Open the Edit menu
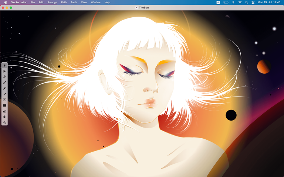The width and height of the screenshot is (284, 177). pos(41,2)
